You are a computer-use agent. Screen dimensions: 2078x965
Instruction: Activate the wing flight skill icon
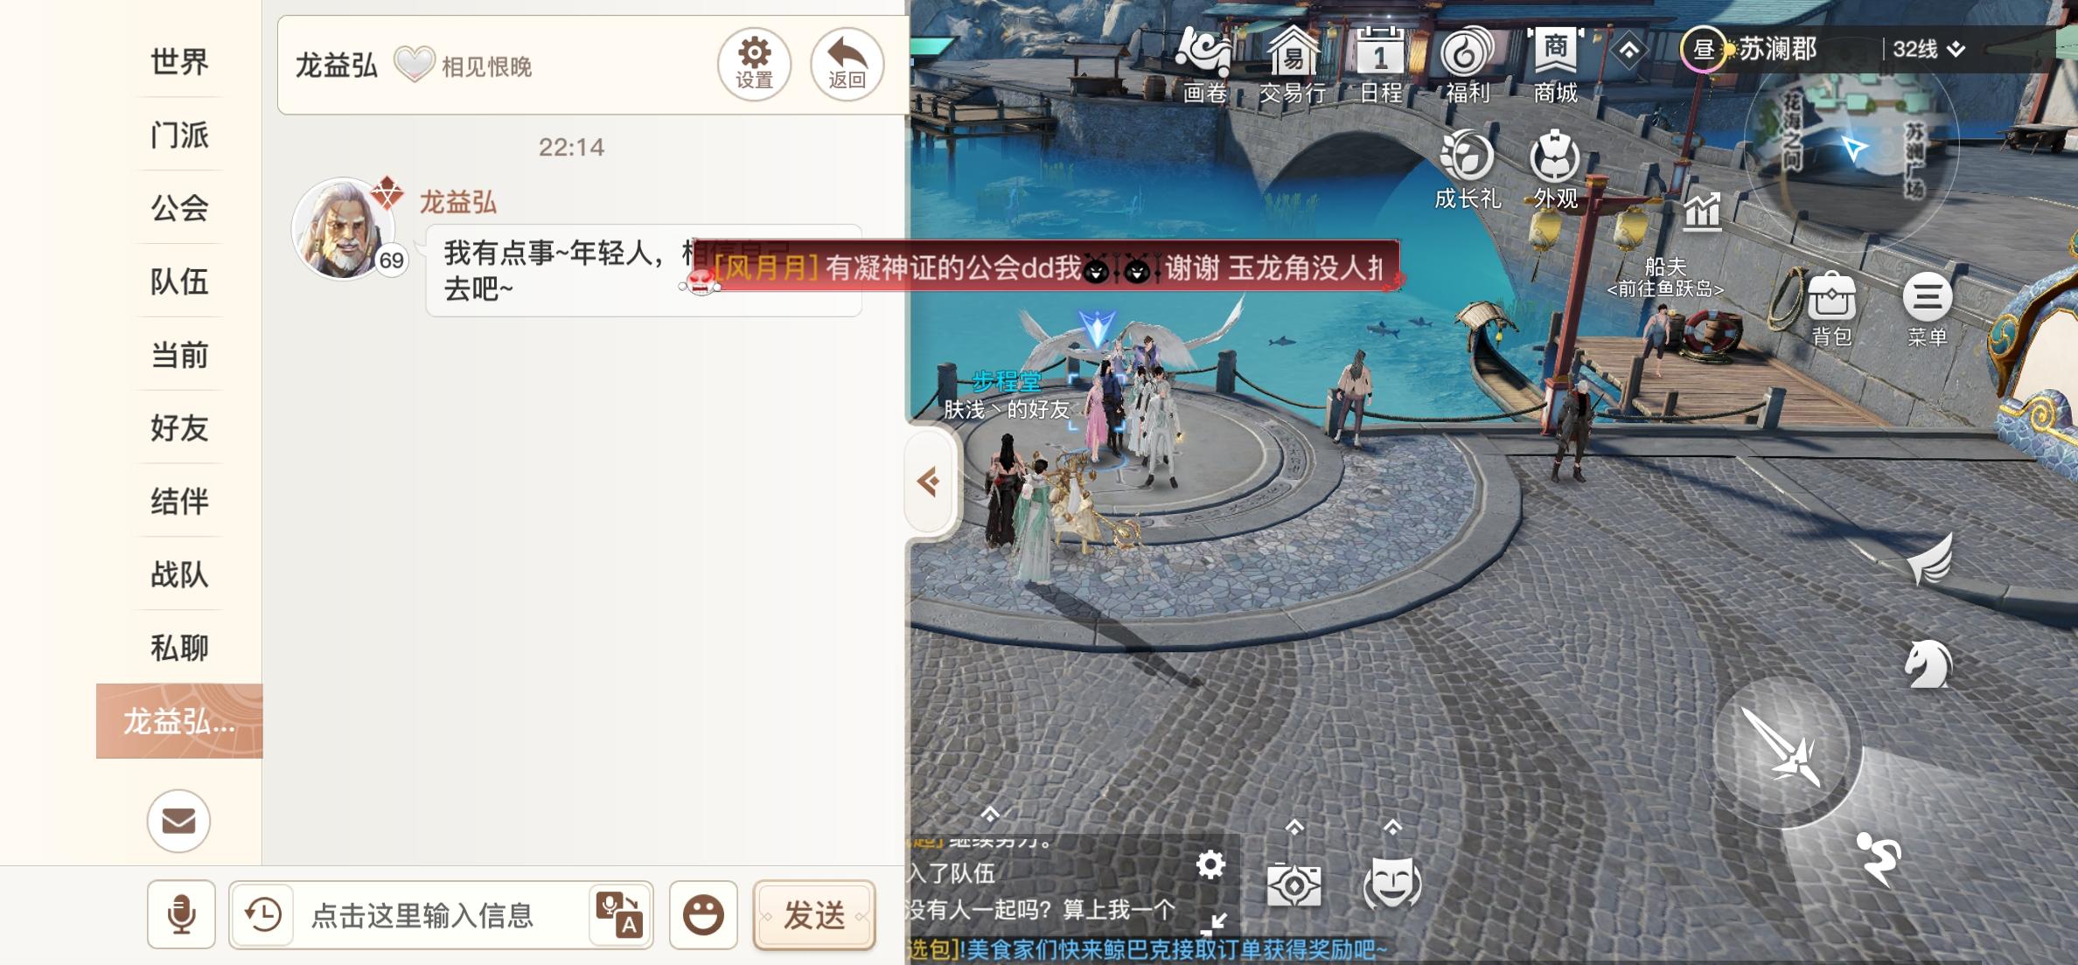[1929, 560]
